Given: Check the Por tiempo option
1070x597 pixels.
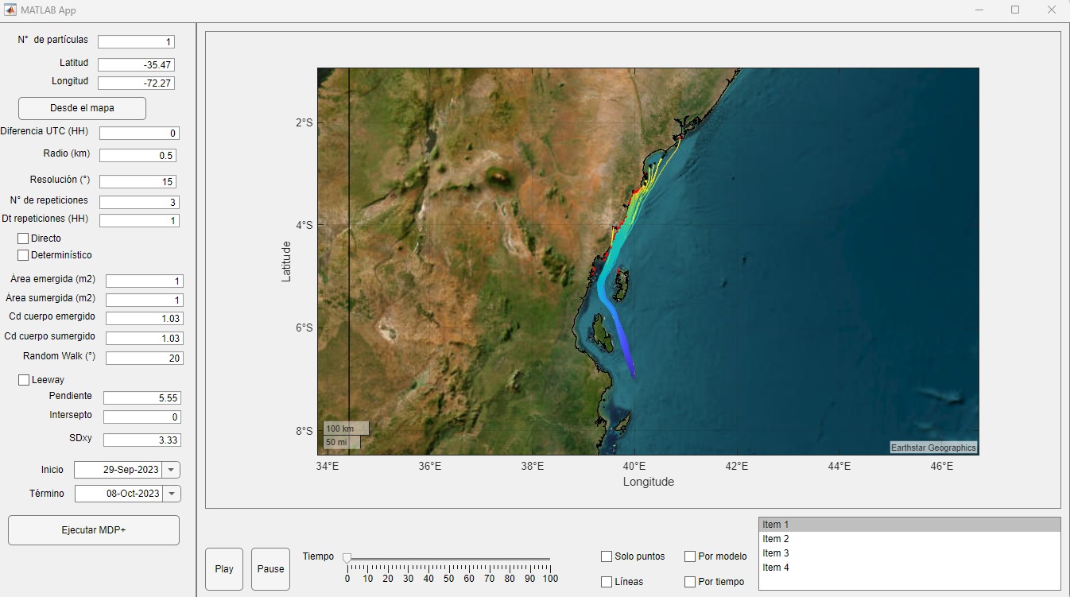Looking at the screenshot, I should pyautogui.click(x=690, y=582).
